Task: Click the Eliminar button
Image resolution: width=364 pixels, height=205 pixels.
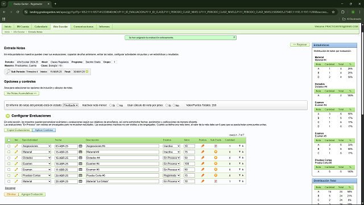Action: [11, 194]
